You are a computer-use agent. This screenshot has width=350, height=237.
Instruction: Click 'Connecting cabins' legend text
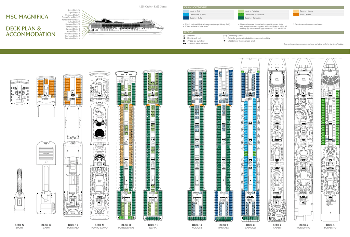click(235, 36)
